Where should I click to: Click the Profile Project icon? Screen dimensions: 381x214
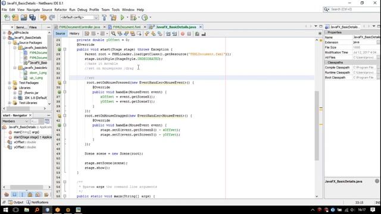click(x=145, y=17)
